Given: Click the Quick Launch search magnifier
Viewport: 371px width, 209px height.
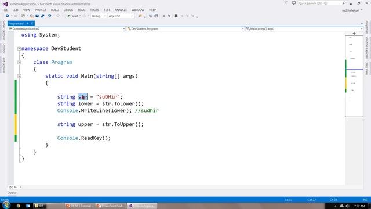Looking at the screenshot, I should point(344,3).
